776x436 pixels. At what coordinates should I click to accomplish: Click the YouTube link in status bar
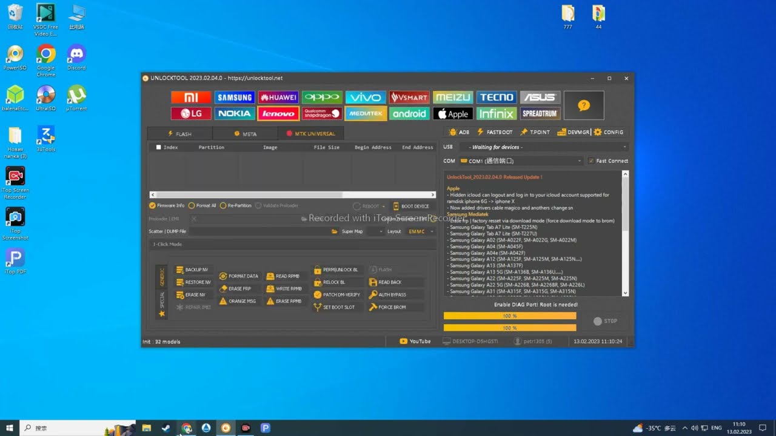click(x=415, y=342)
